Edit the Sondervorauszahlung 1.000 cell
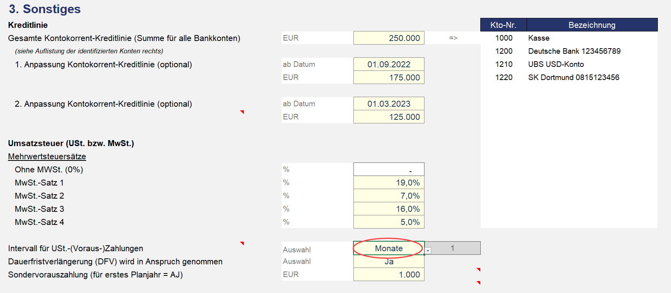671x293 pixels. tap(389, 274)
